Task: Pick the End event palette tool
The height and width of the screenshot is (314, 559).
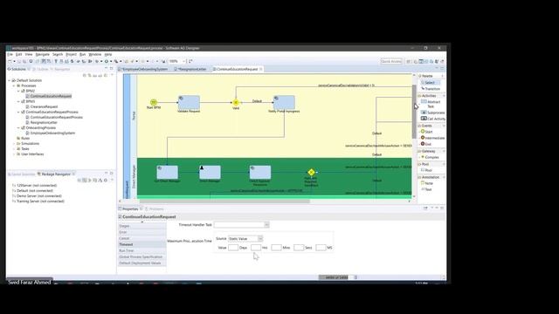Action: [x=426, y=144]
